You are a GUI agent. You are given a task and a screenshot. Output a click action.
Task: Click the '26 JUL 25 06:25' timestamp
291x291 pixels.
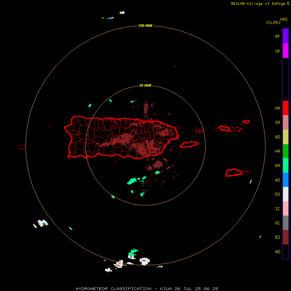[196, 289]
